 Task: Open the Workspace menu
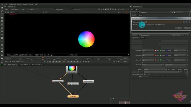[x=12, y=4]
